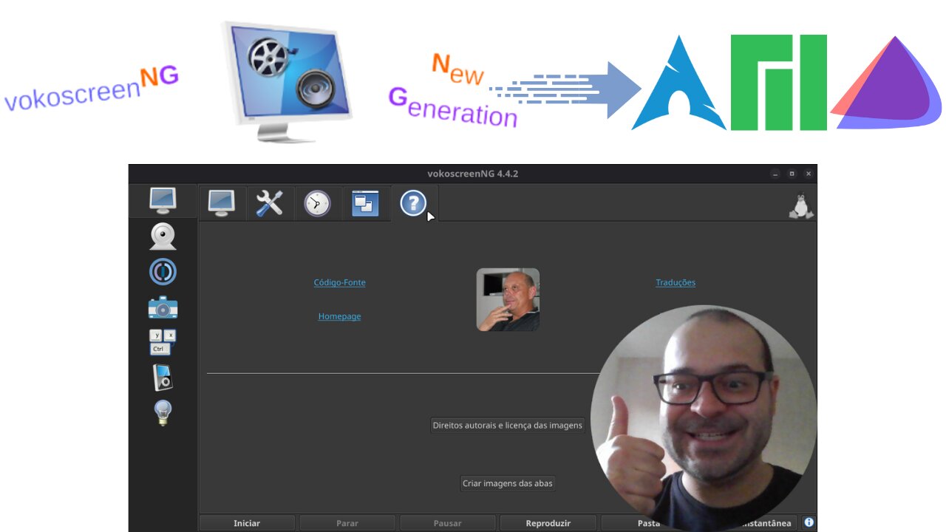Open the Homepage link
Viewport: 946px width, 532px height.
[339, 316]
